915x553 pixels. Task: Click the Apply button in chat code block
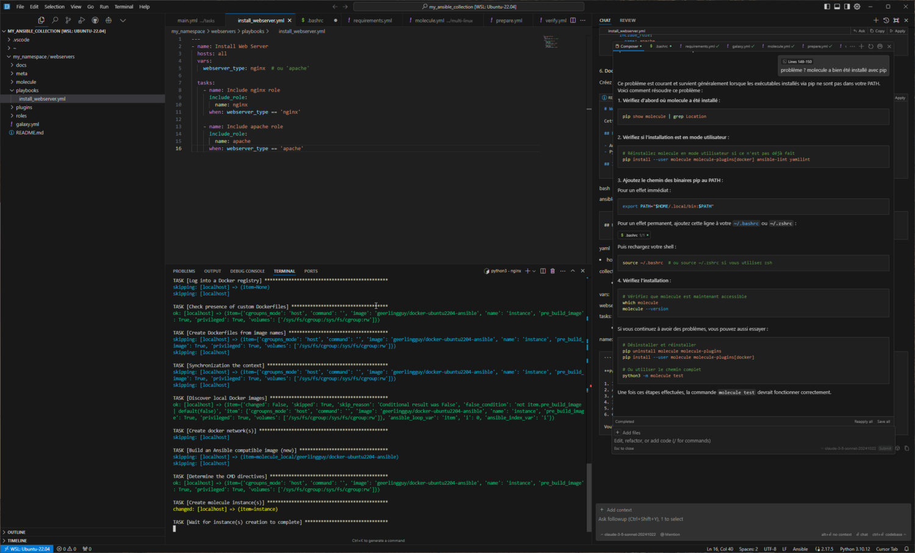pos(897,31)
